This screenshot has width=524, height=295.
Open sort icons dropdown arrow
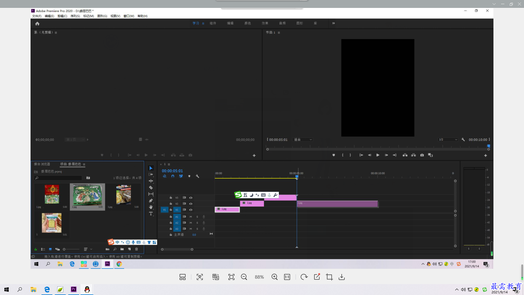point(91,249)
